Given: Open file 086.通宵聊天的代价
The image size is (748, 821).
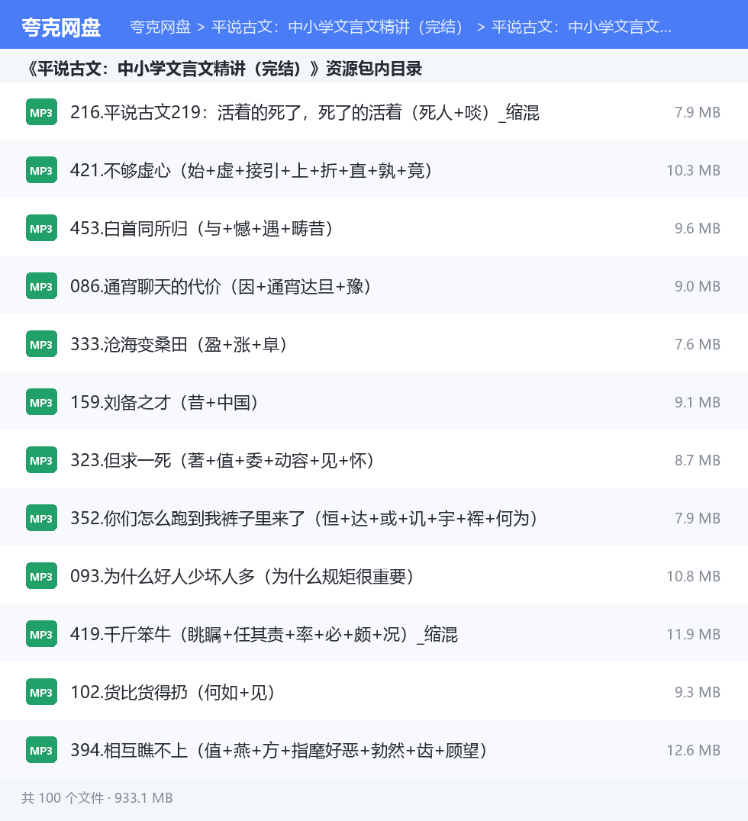Looking at the screenshot, I should pyautogui.click(x=221, y=286).
